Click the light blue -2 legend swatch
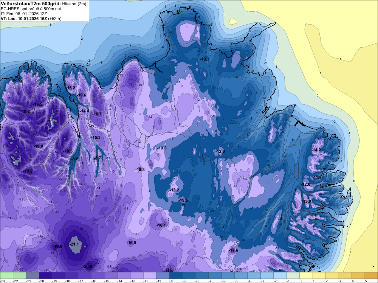378x283 pixels. click(280, 275)
